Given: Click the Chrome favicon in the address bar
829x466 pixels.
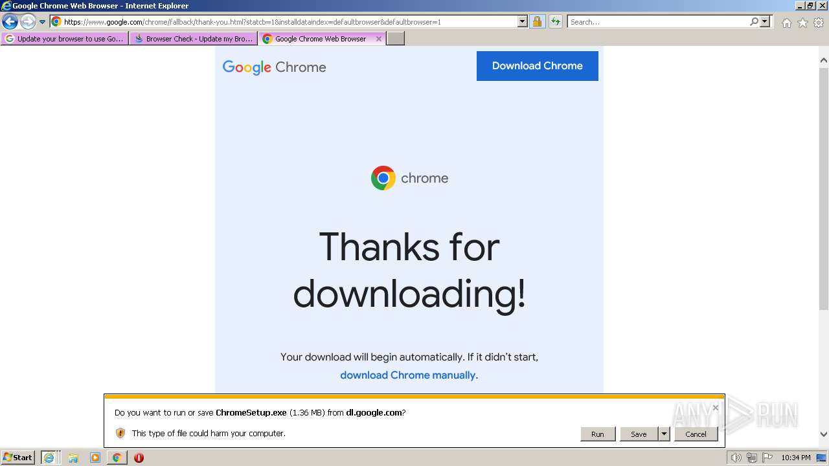Looking at the screenshot, I should pos(56,21).
